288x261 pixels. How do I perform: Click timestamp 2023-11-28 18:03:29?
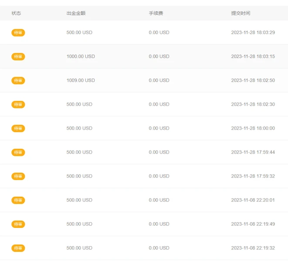click(253, 33)
